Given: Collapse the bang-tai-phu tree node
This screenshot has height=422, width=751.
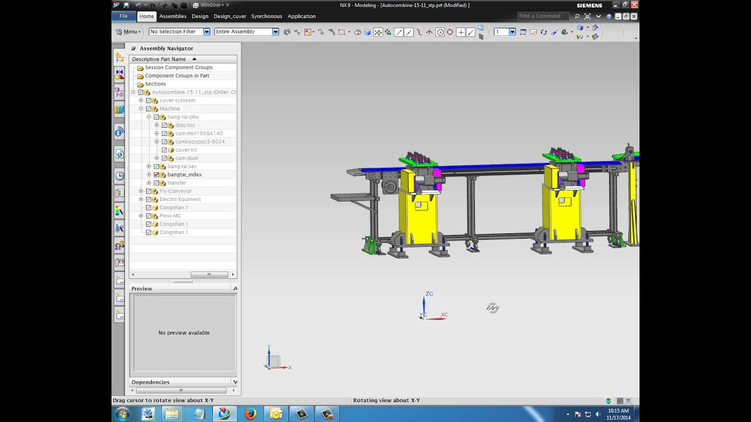Looking at the screenshot, I should click(148, 117).
